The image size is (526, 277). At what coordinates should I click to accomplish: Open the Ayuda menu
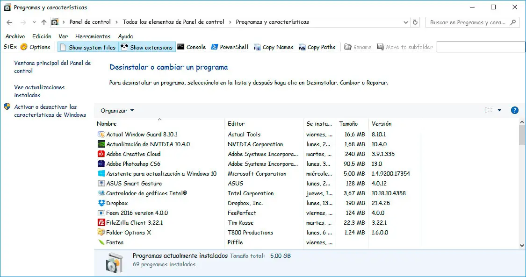point(125,36)
